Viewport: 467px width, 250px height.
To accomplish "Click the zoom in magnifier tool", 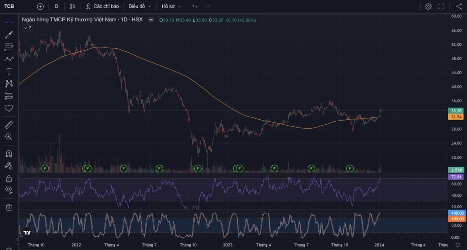I will pyautogui.click(x=9, y=137).
